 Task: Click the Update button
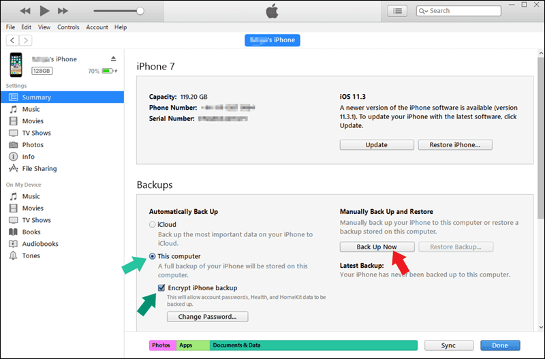[377, 145]
